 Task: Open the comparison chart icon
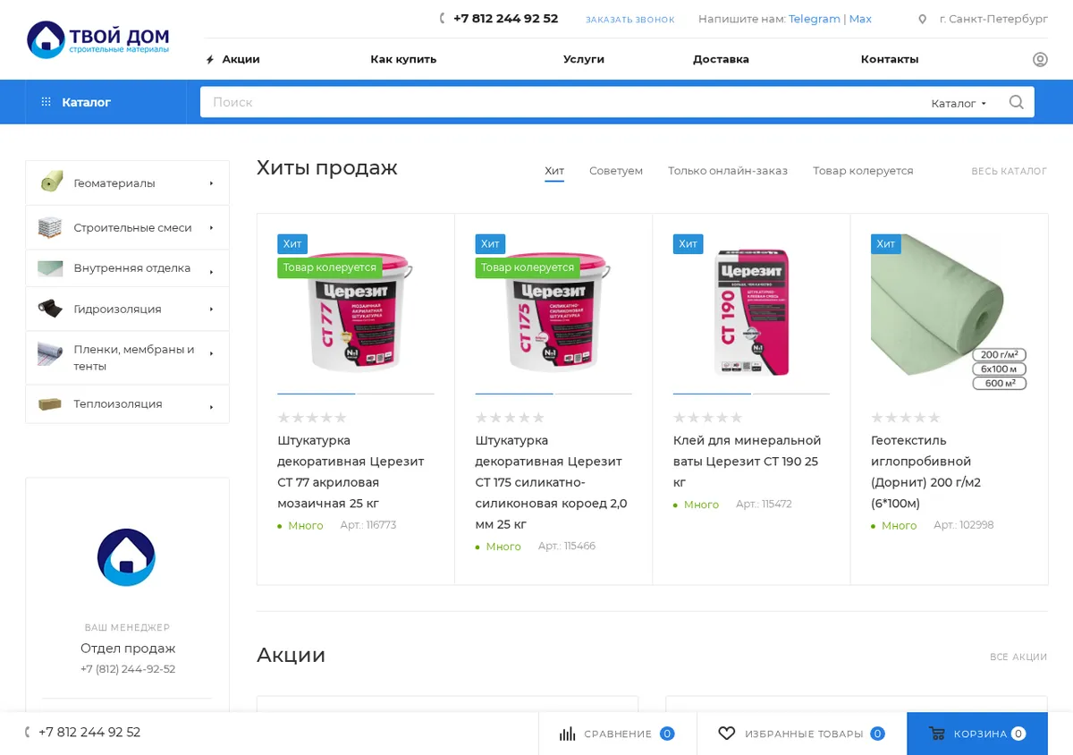[x=568, y=734]
